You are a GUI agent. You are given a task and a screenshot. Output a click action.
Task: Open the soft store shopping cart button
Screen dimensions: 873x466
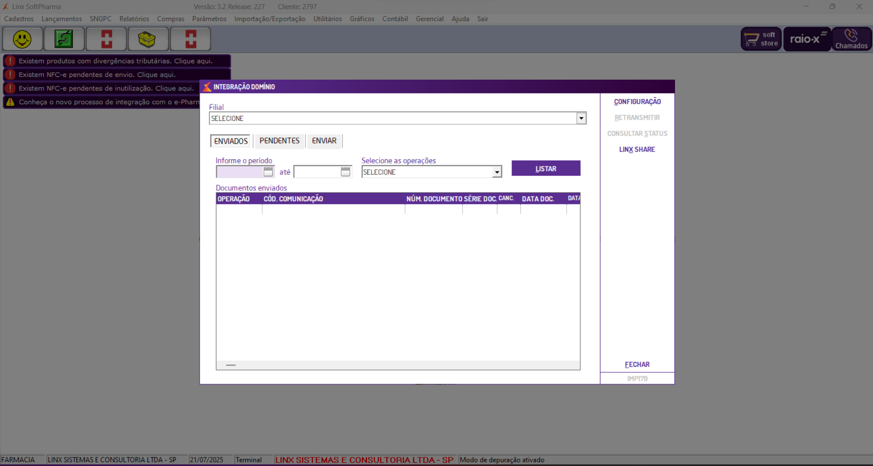click(761, 39)
